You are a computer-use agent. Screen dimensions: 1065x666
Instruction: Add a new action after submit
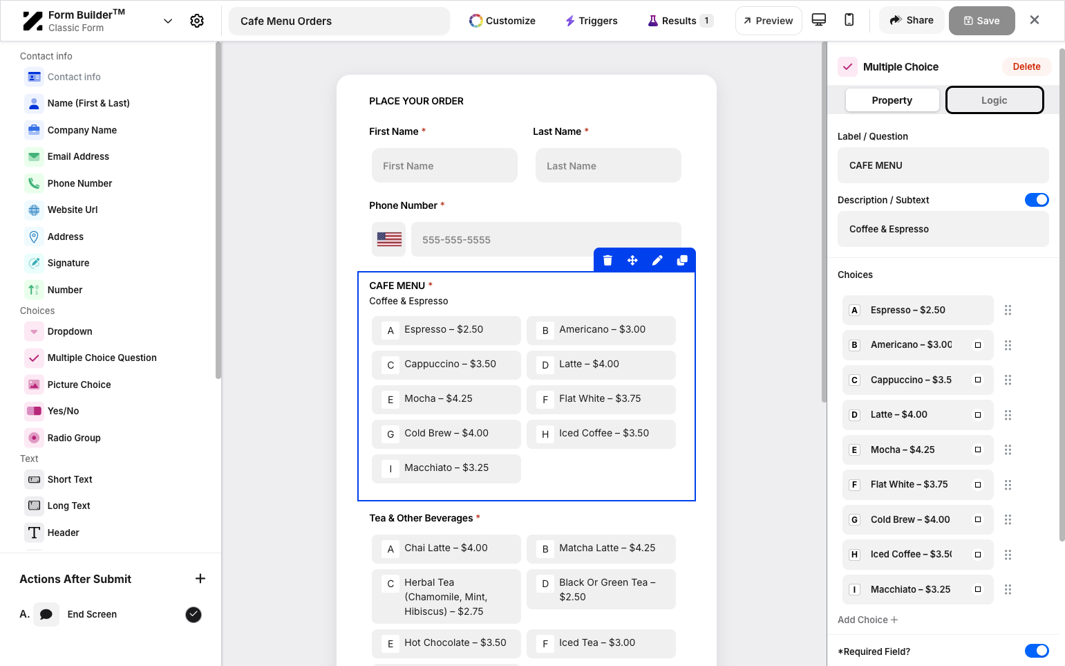[200, 579]
